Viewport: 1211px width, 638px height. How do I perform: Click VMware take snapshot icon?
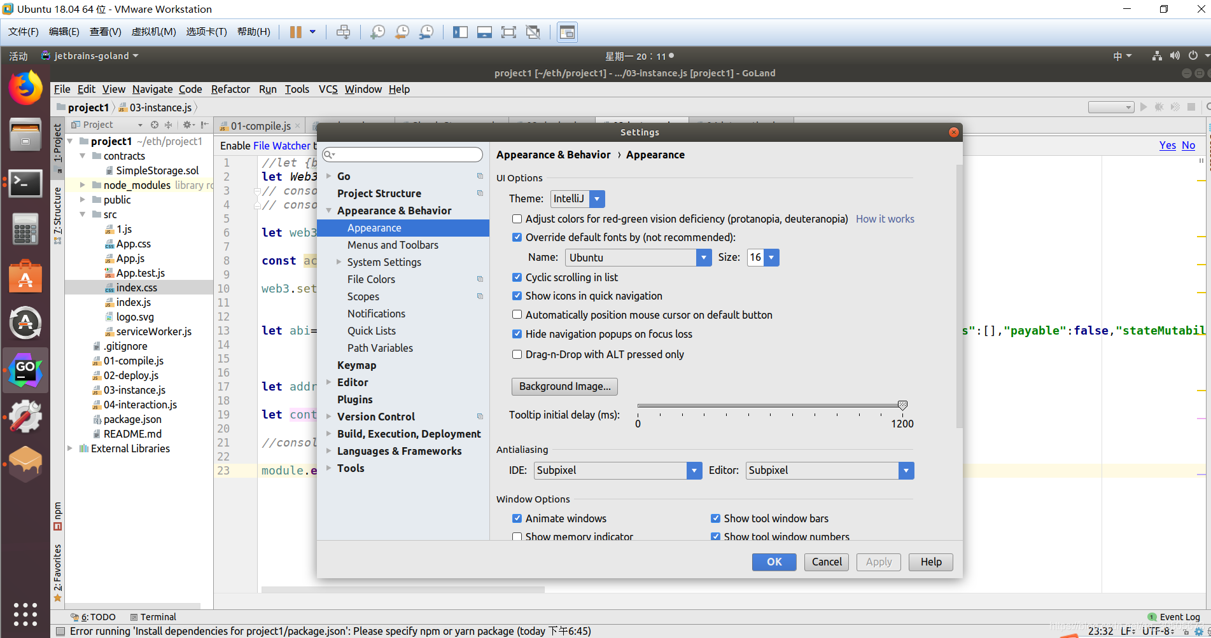[x=377, y=32]
